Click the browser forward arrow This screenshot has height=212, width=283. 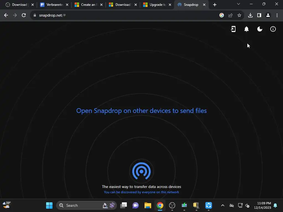click(x=15, y=15)
